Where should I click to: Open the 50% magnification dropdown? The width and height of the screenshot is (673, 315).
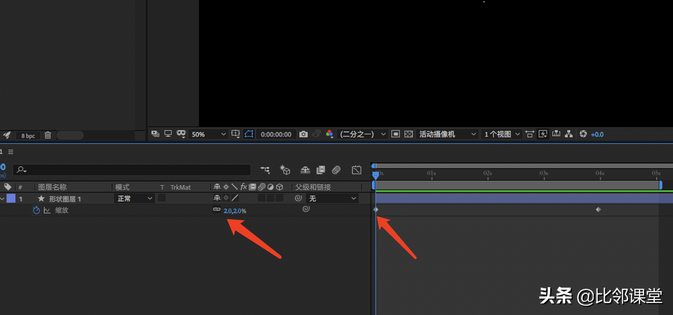click(x=208, y=134)
